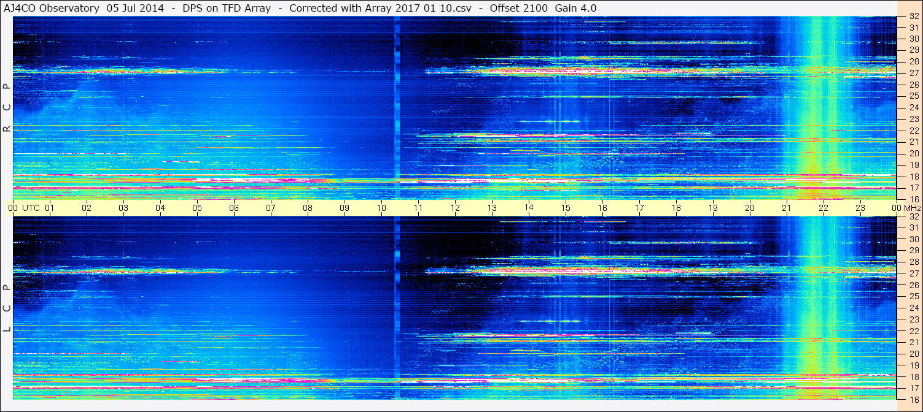Viewport: 923px width, 412px height.
Task: Click the 24 MHz label in LCP panel
Action: [913, 308]
